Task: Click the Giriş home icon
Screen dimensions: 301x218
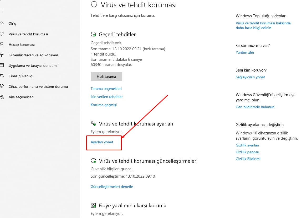Action: [x=2, y=24]
